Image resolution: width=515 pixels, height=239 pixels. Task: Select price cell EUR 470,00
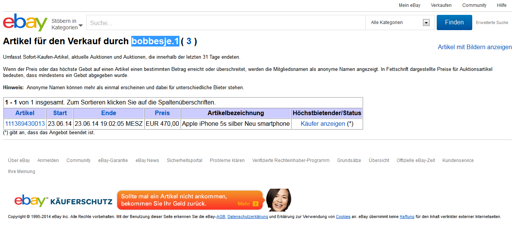pyautogui.click(x=162, y=124)
